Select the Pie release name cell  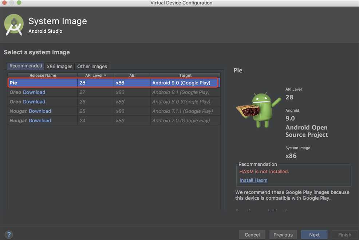[x=43, y=83]
